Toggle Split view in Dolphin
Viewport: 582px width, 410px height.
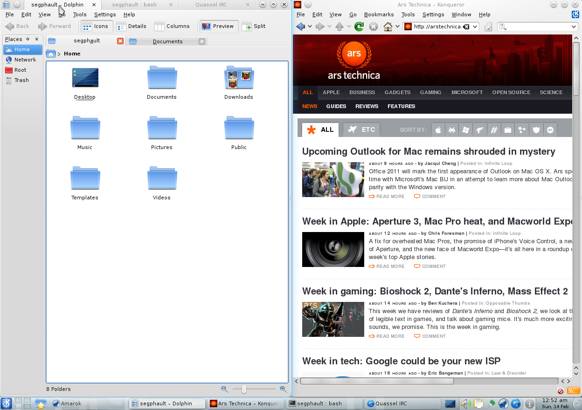tap(254, 27)
